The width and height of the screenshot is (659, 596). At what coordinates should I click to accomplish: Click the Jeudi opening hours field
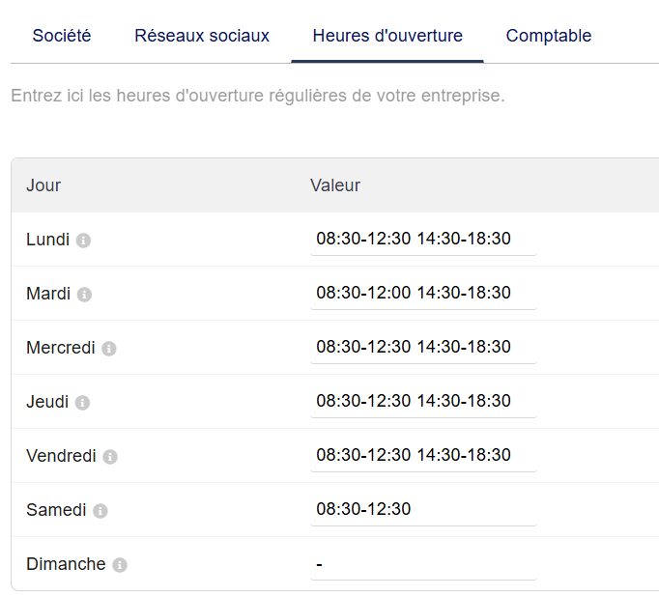pos(423,401)
